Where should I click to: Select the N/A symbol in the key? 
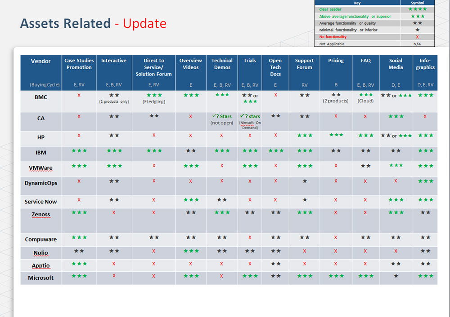coord(417,44)
